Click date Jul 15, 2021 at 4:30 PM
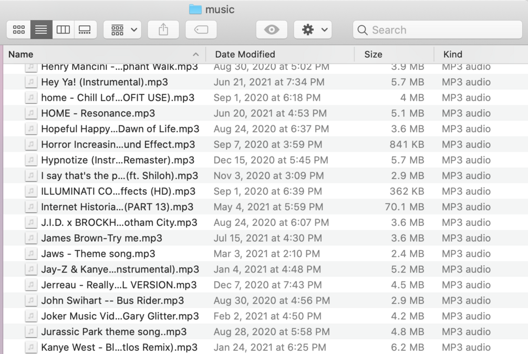The height and width of the screenshot is (354, 528). [268, 238]
